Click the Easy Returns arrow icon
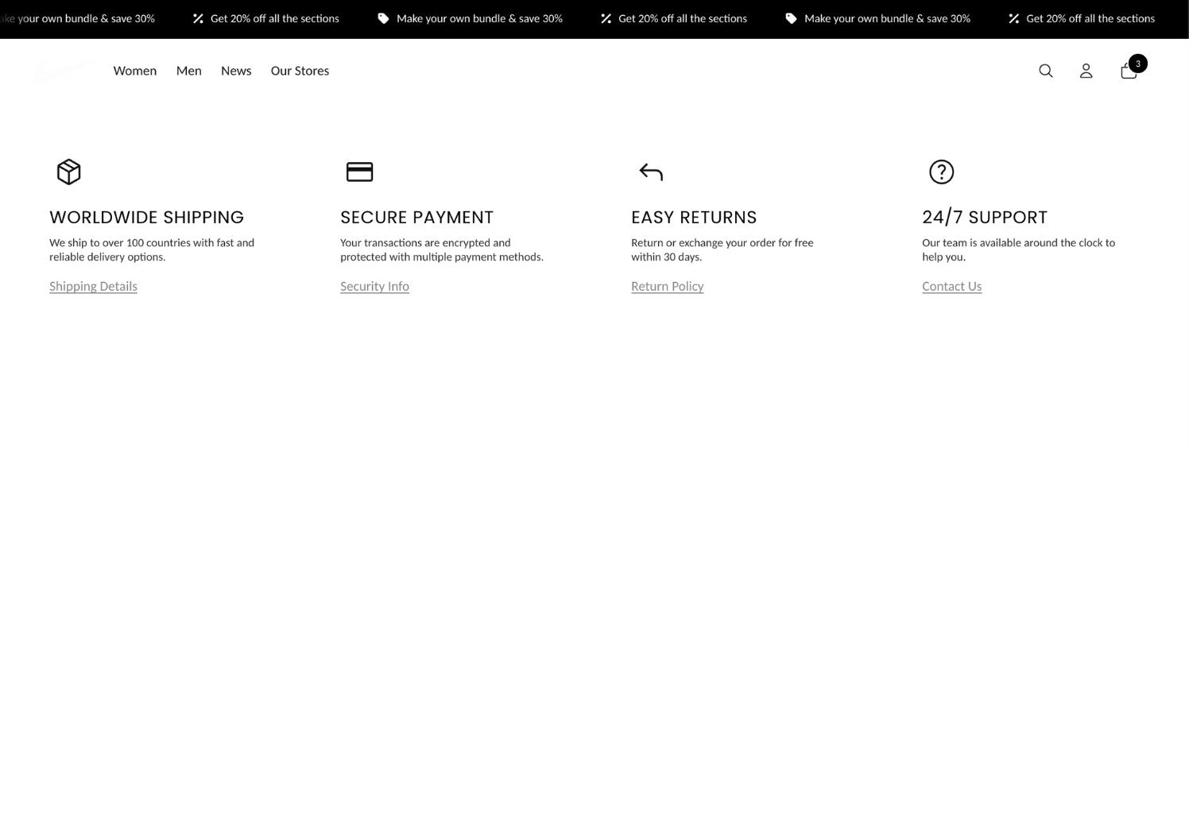This screenshot has width=1189, height=831. (650, 172)
